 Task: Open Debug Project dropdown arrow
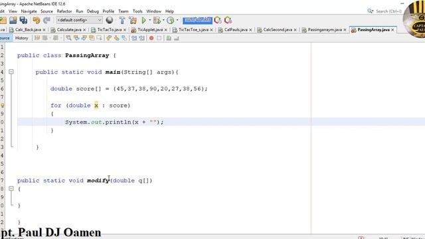point(163,20)
